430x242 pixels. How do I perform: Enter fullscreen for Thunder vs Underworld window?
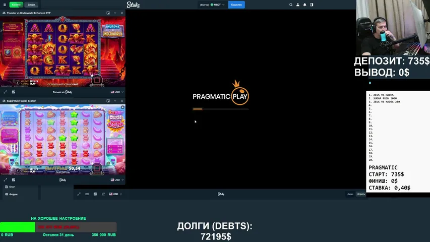pos(5,92)
